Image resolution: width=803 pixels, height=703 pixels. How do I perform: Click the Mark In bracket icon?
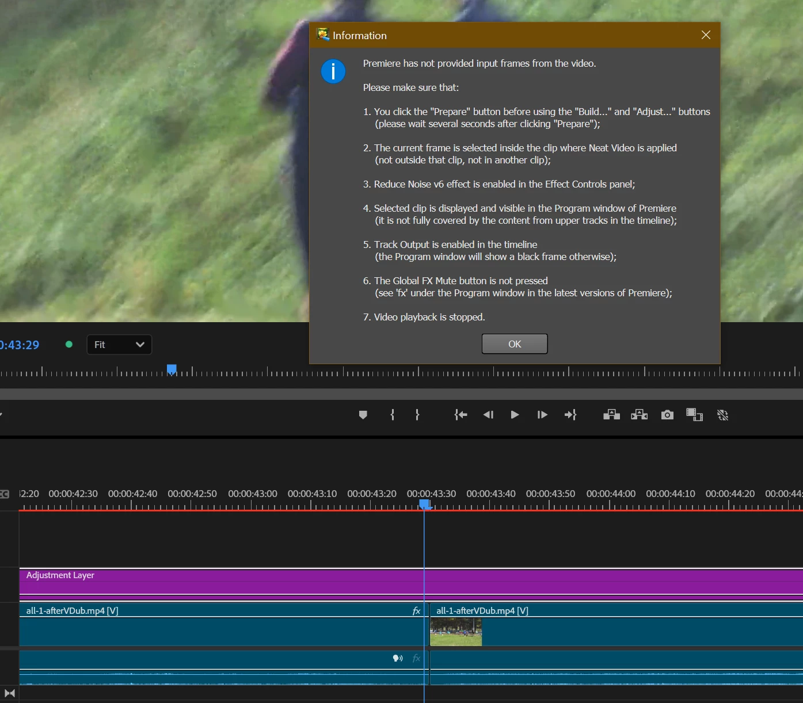tap(393, 415)
